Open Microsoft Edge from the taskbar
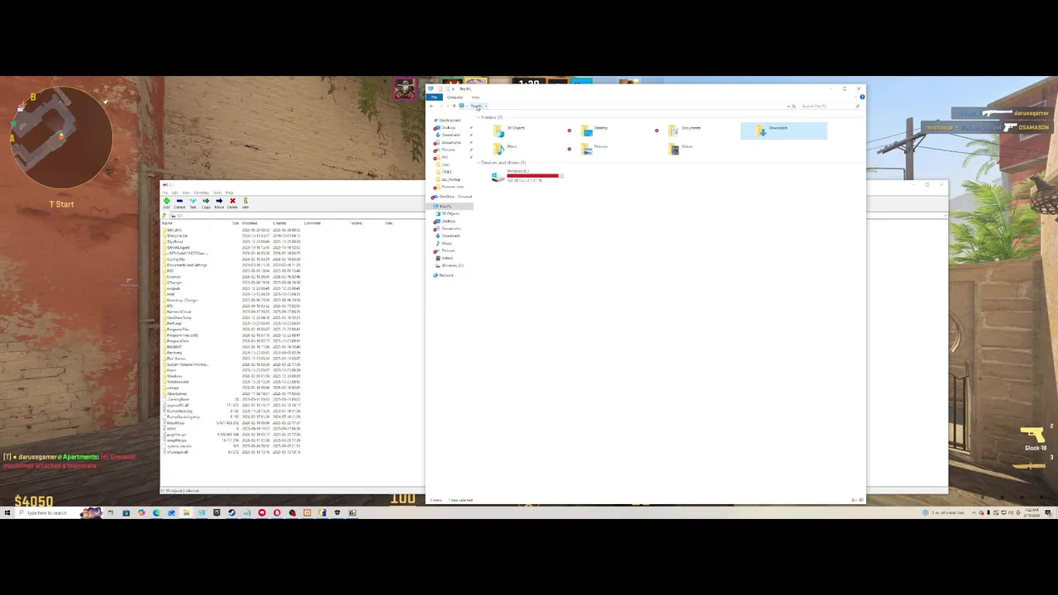 pos(156,513)
